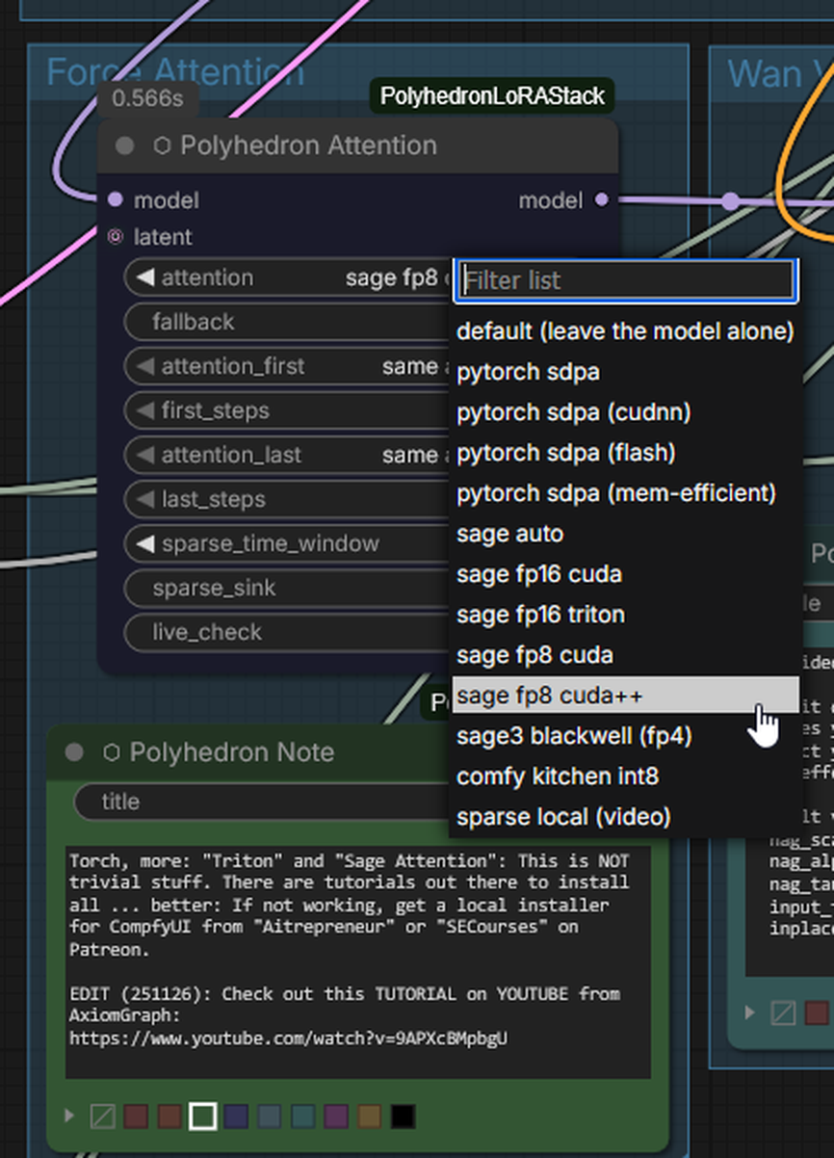Viewport: 834px width, 1158px height.
Task: Apply the brown color swatch in Polyhedron Note
Action: coord(169,1117)
